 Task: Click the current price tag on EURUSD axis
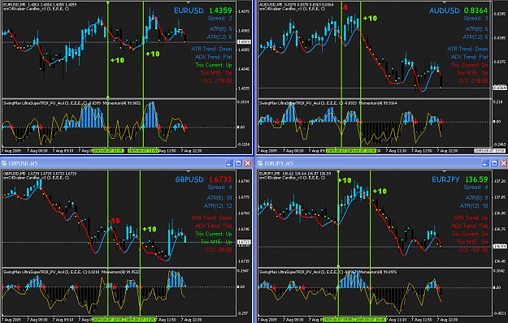click(243, 41)
